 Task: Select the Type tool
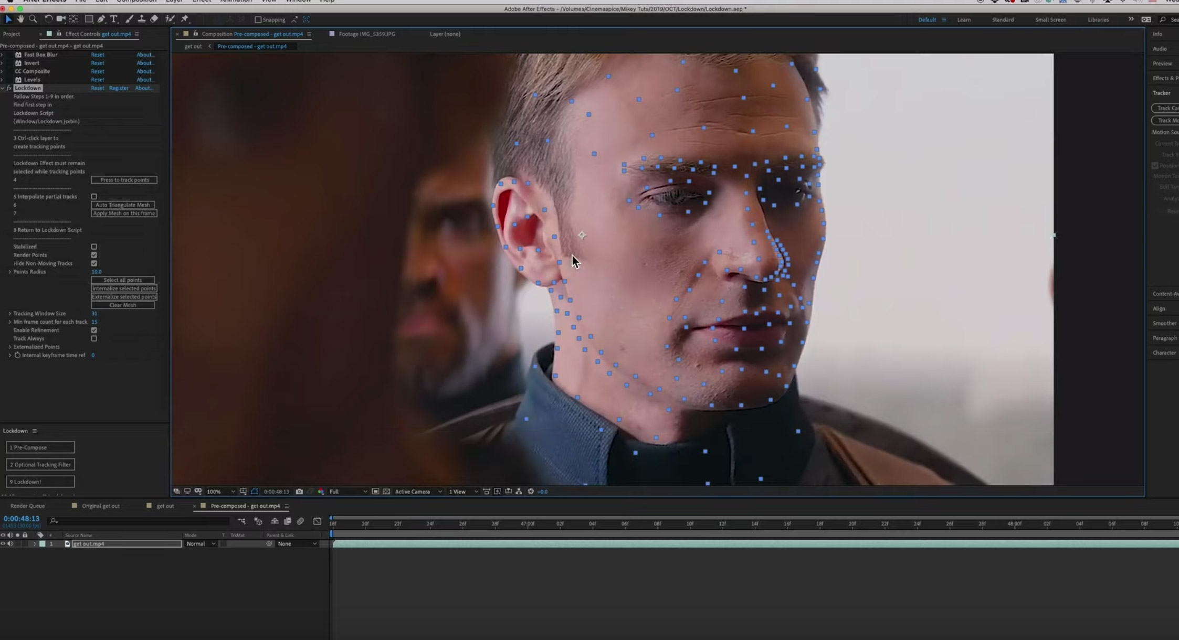(113, 19)
